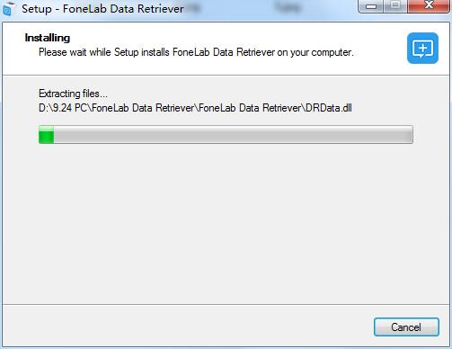This screenshot has width=452, height=349.
Task: Open the system menu via title bar setup icon
Action: pyautogui.click(x=8, y=9)
